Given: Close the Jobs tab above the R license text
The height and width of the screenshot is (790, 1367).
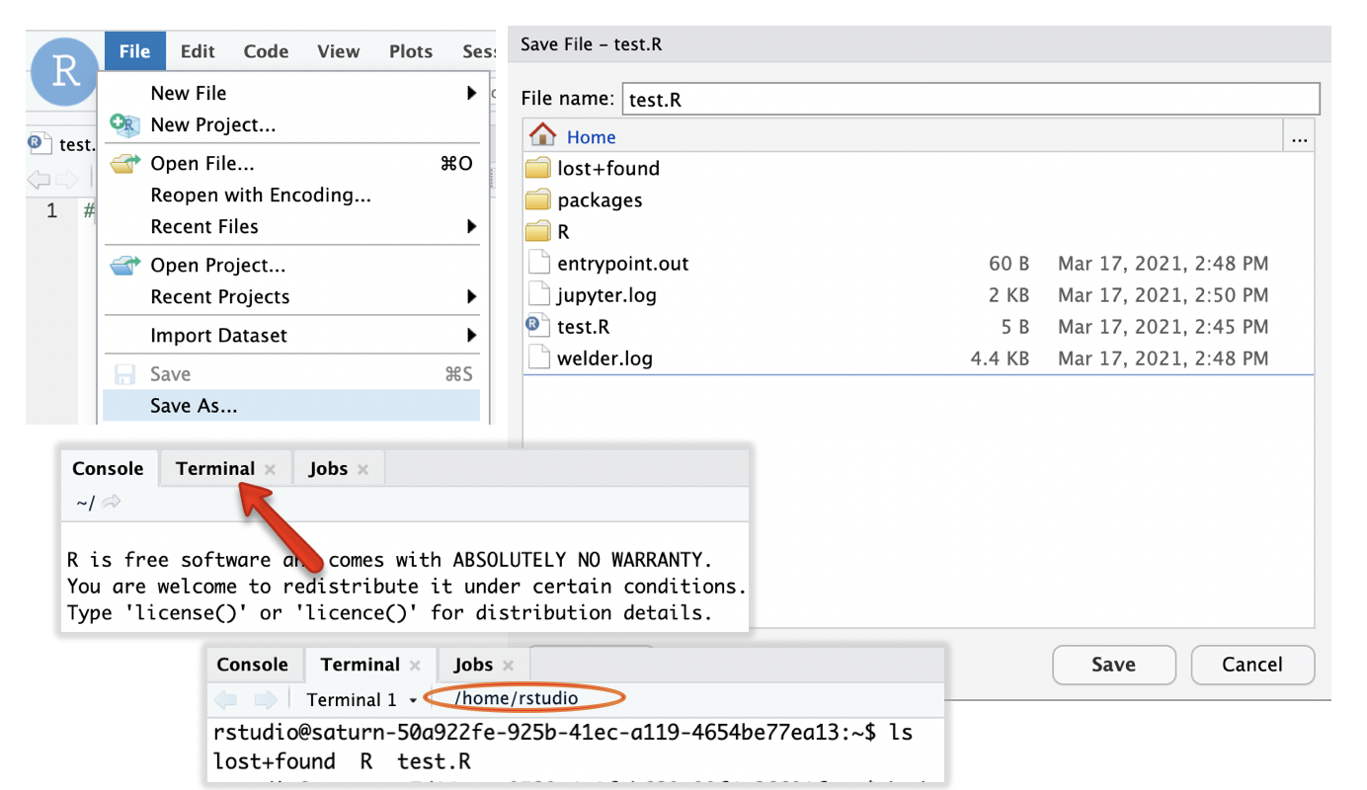Looking at the screenshot, I should coord(362,470).
